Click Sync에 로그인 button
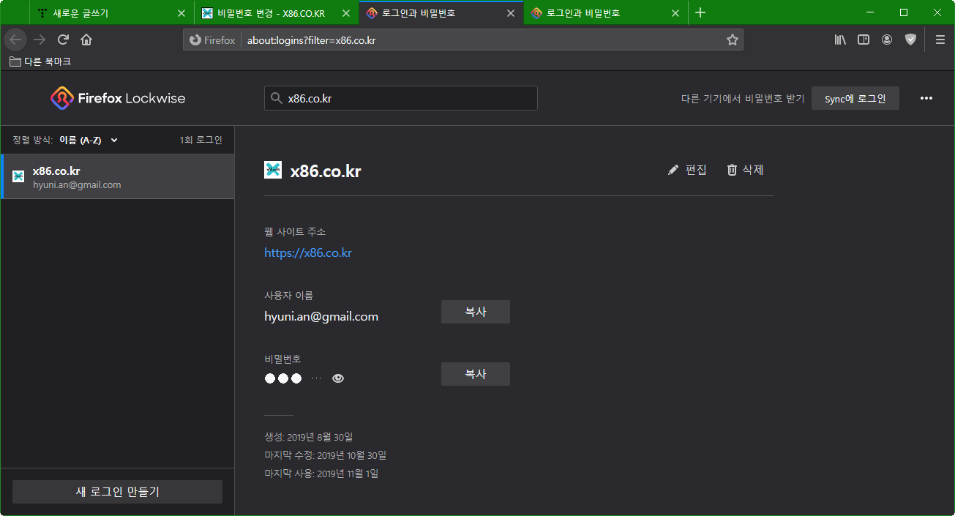This screenshot has width=955, height=516. [x=855, y=98]
